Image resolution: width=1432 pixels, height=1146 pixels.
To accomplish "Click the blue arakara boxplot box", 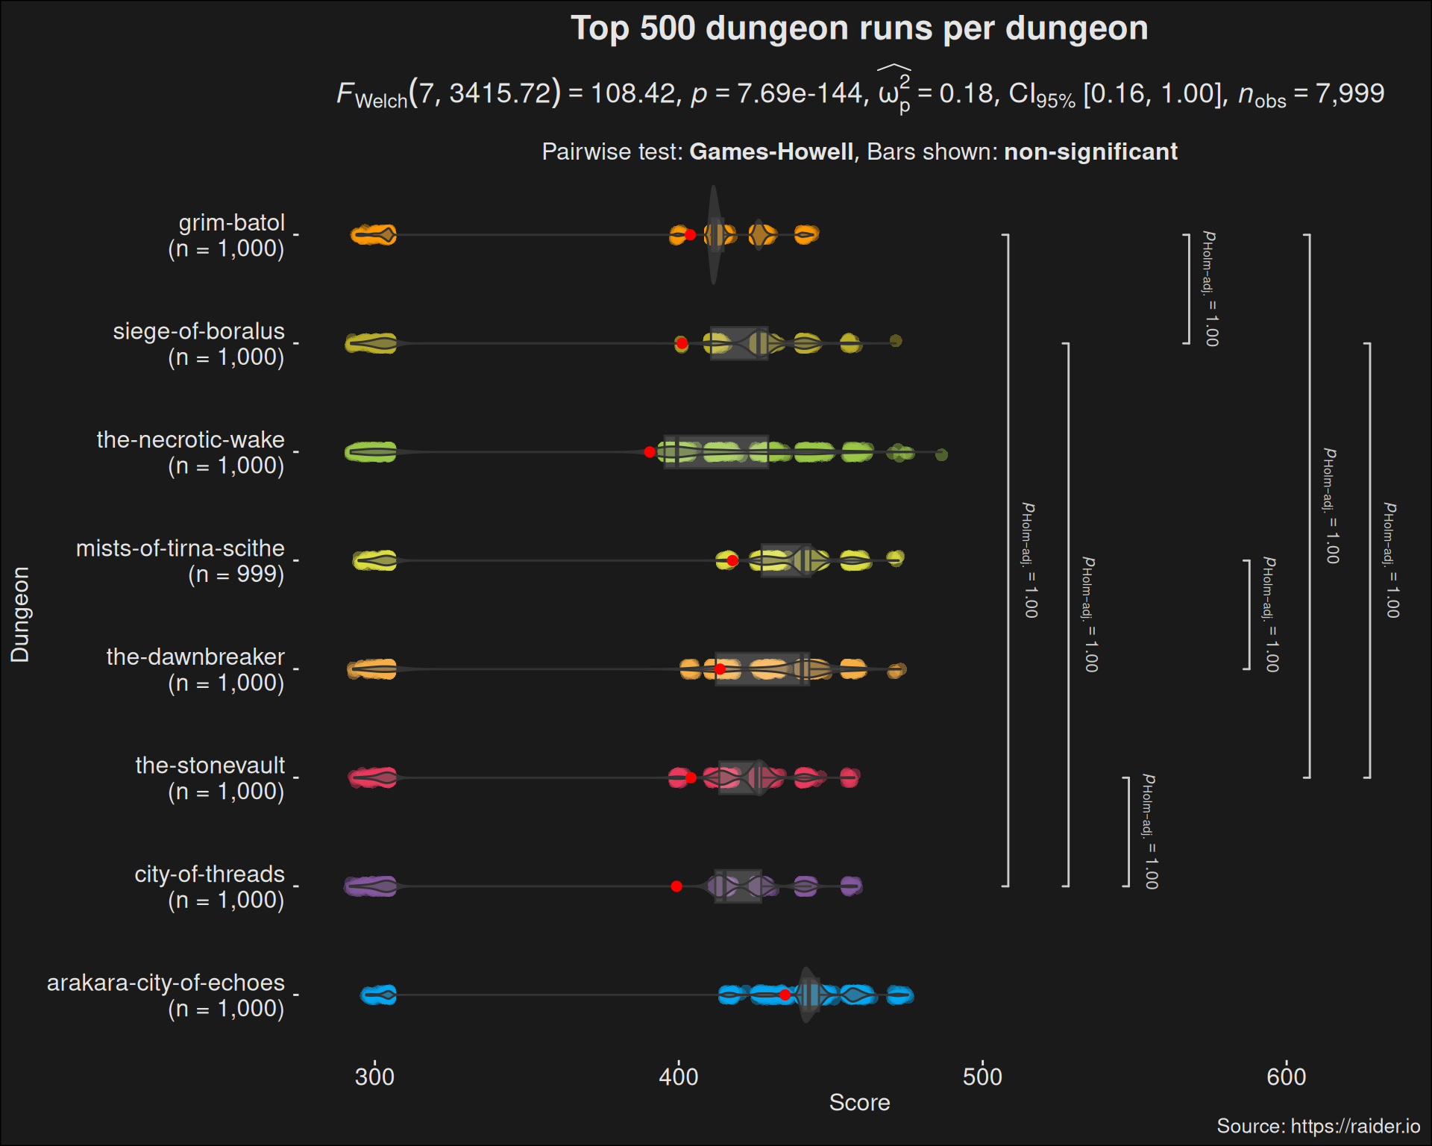I will click(x=809, y=995).
